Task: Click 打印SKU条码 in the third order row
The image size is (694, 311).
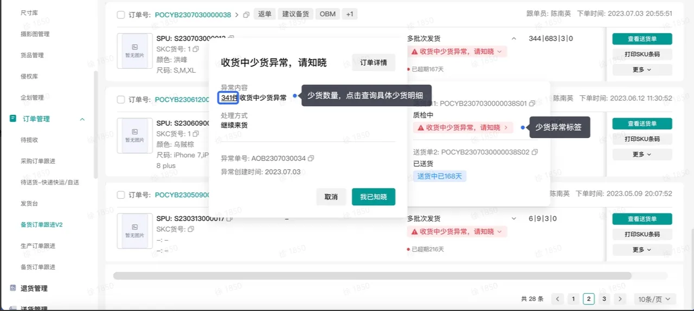Action: (x=642, y=234)
